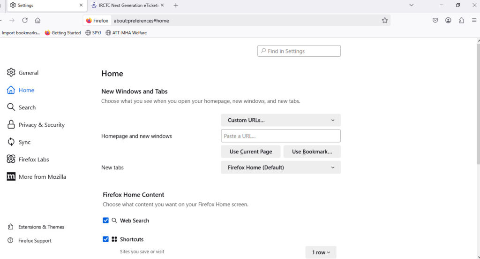Open the application hamburger menu

tap(474, 20)
